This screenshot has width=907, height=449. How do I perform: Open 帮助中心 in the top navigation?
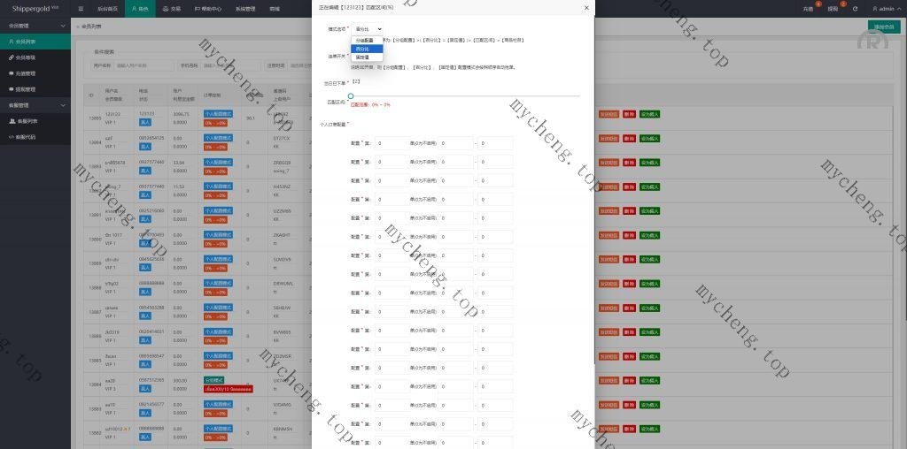coord(209,8)
